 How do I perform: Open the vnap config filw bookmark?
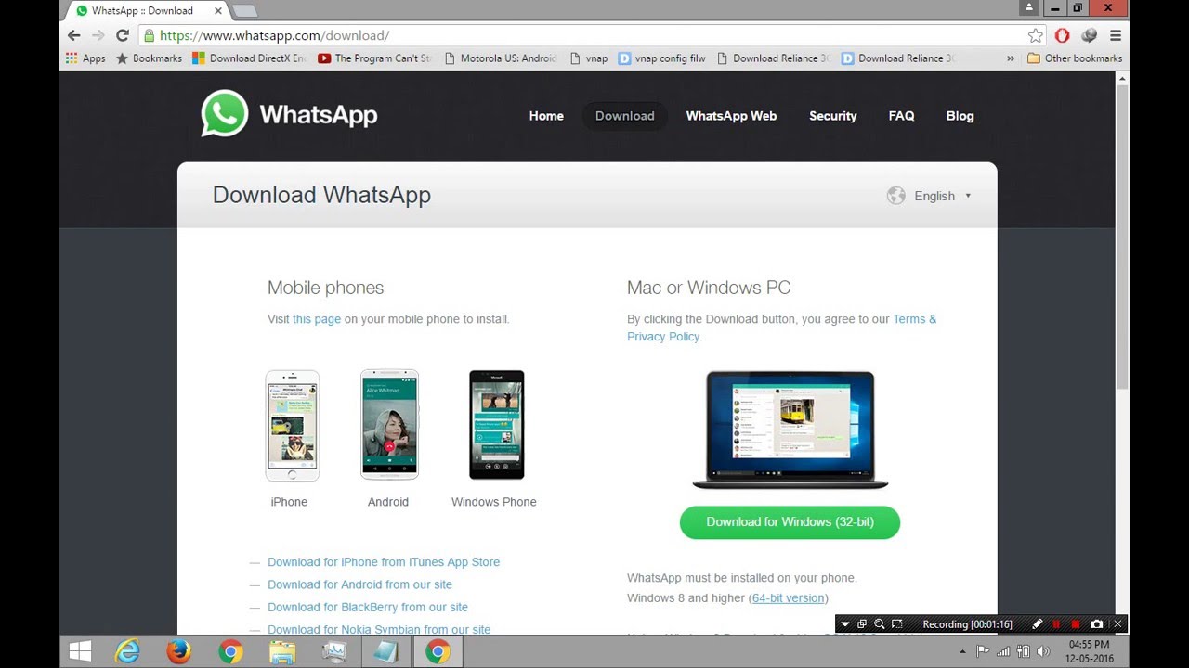pos(661,58)
